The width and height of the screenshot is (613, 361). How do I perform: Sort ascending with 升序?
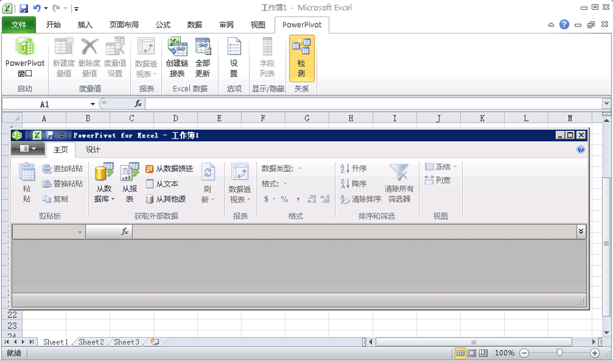click(x=353, y=169)
